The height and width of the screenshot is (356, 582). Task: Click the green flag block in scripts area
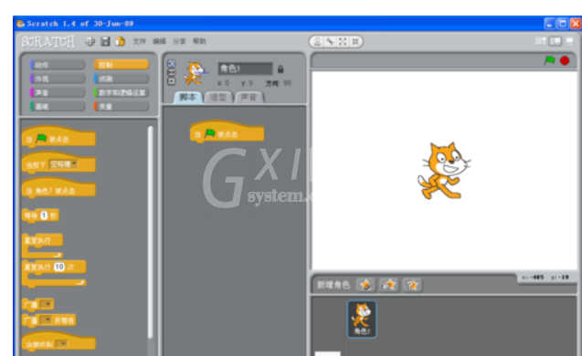[x=227, y=131]
